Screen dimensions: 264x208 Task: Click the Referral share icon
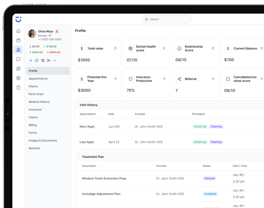coord(179,79)
